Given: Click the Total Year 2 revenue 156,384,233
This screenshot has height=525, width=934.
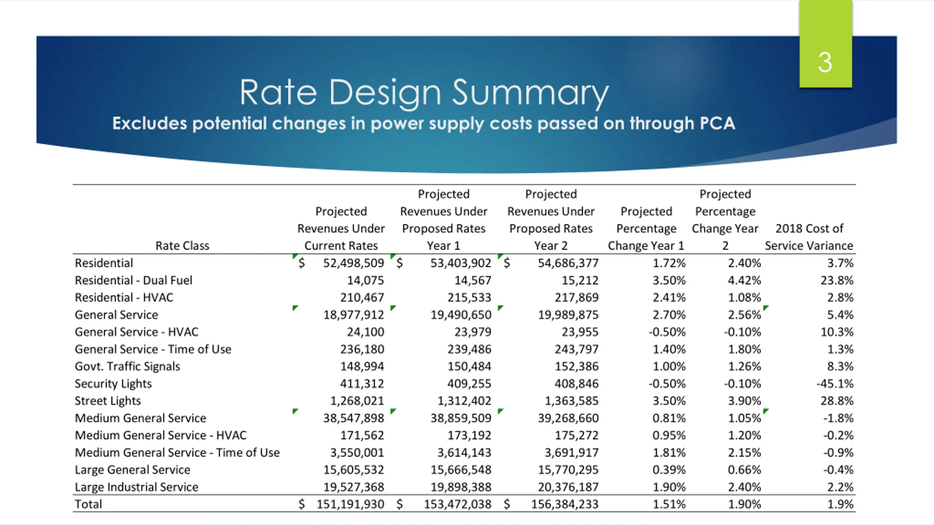Looking at the screenshot, I should coord(551,504).
